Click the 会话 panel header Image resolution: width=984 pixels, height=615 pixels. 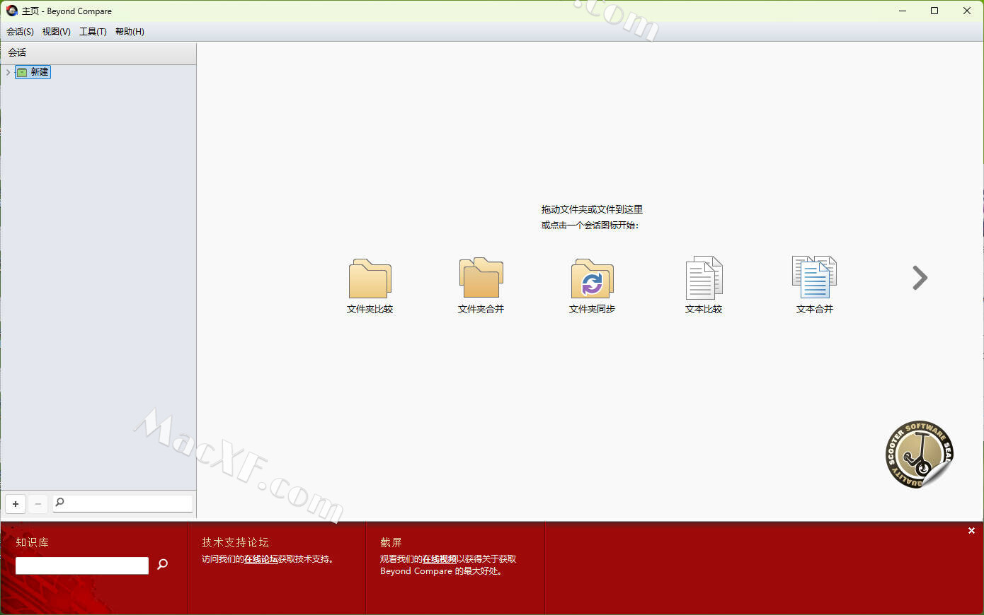click(x=98, y=53)
